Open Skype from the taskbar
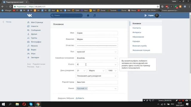Viewport: 191px width, 107px height. click(31, 104)
